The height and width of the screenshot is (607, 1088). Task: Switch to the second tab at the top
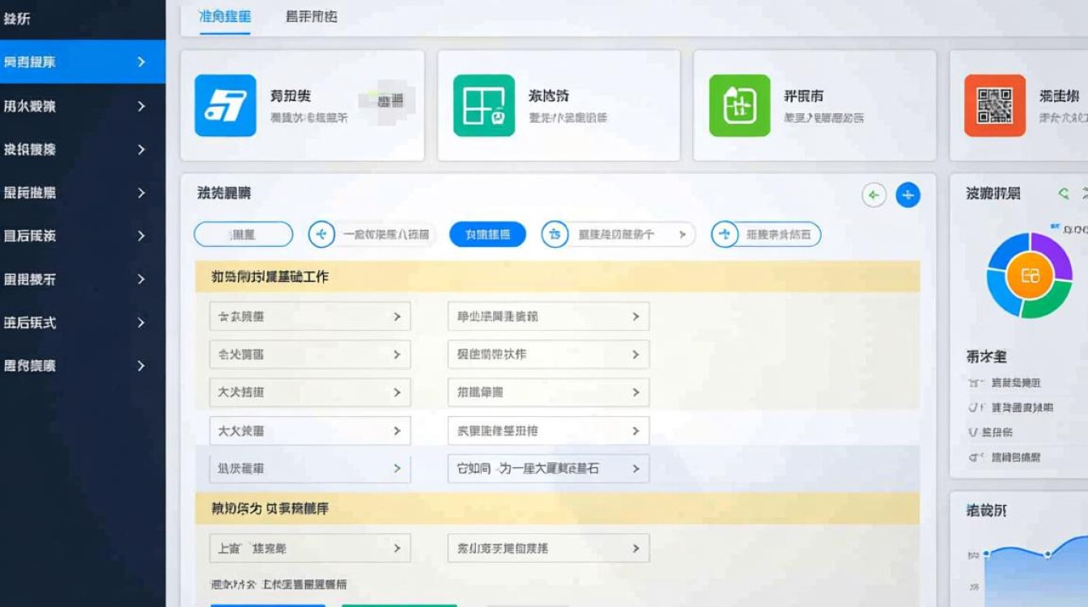point(312,16)
